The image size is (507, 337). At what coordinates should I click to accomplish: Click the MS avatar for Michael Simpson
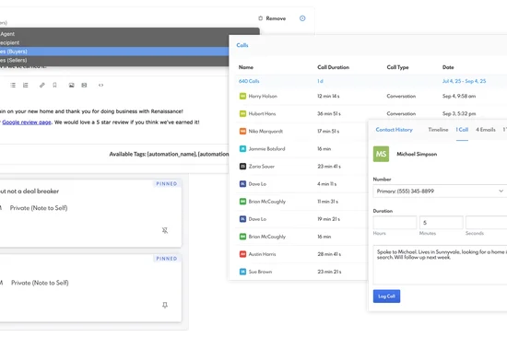pos(382,154)
